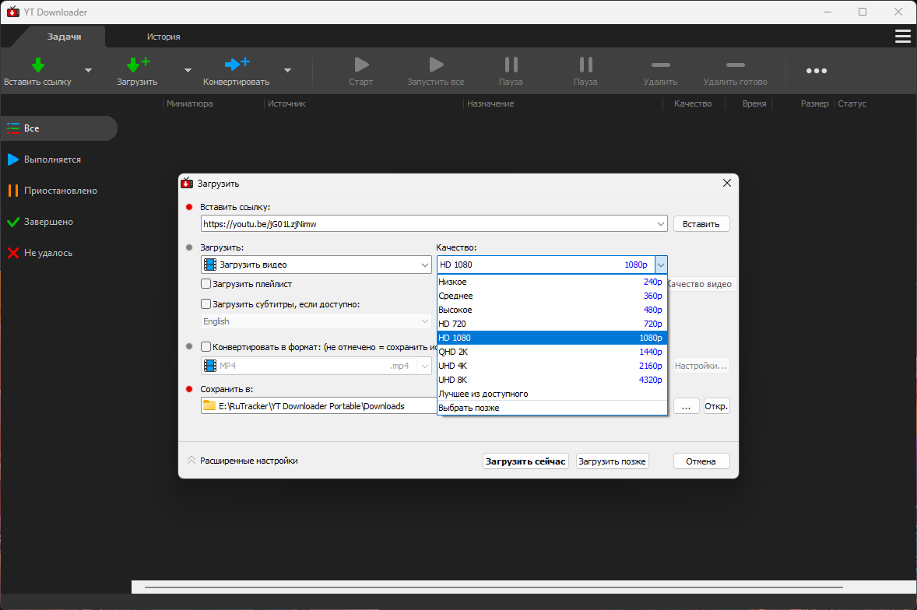
Task: Select Выбрать позже option
Action: click(551, 408)
